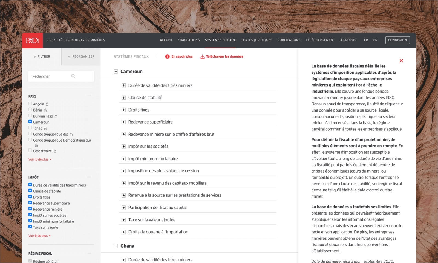
Task: Select SYSTÈMES FISCAUX nav item
Action: [x=220, y=40]
